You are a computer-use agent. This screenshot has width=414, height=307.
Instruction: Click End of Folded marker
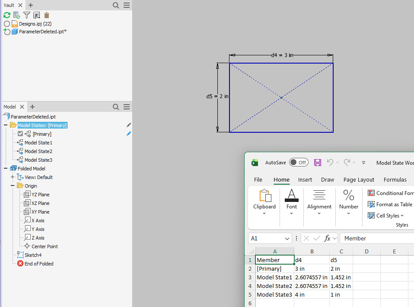[x=39, y=264]
